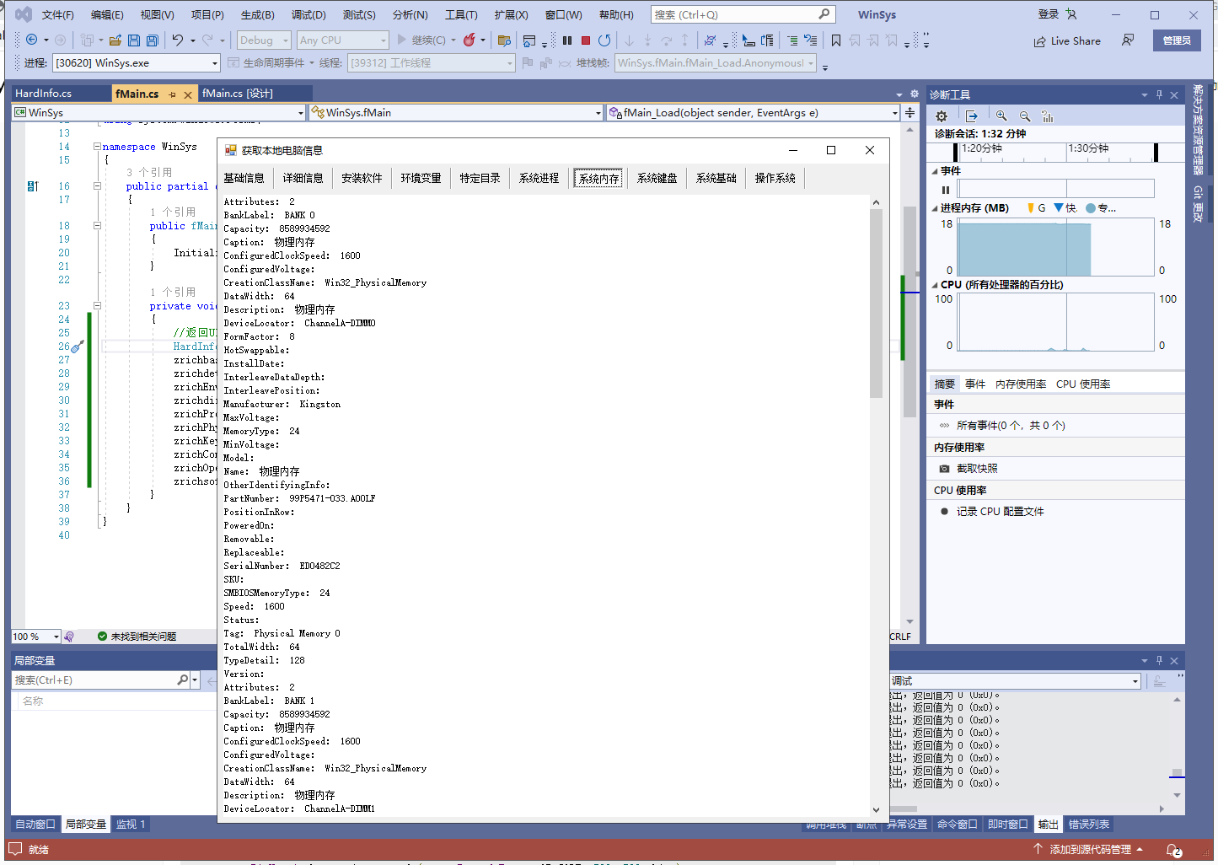Click the Restart debugging icon
1218x865 pixels.
(x=604, y=40)
